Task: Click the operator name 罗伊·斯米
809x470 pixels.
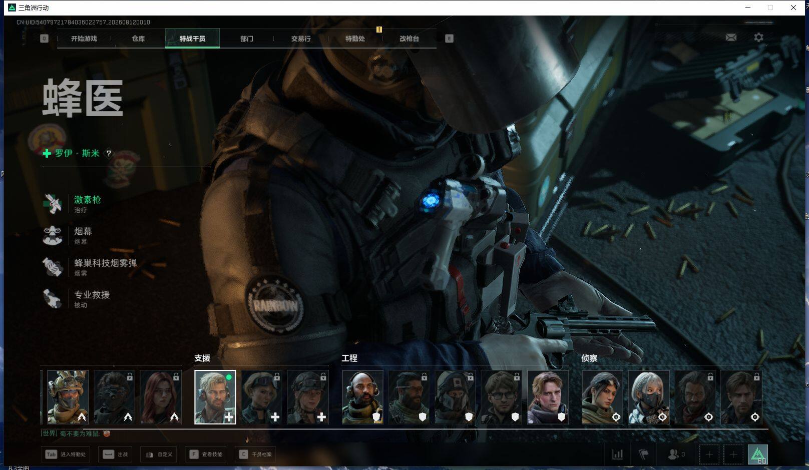Action: (x=77, y=154)
